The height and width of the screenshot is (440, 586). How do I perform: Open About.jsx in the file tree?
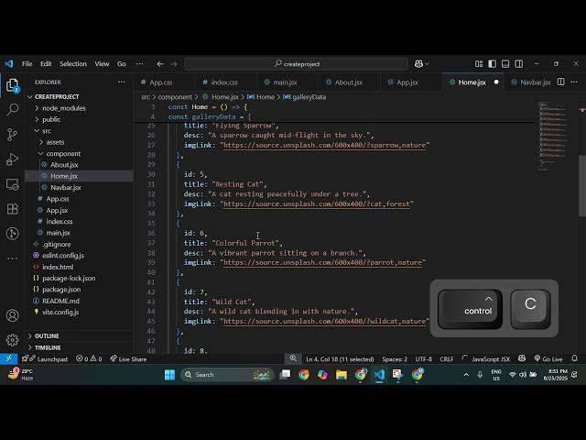coord(64,165)
